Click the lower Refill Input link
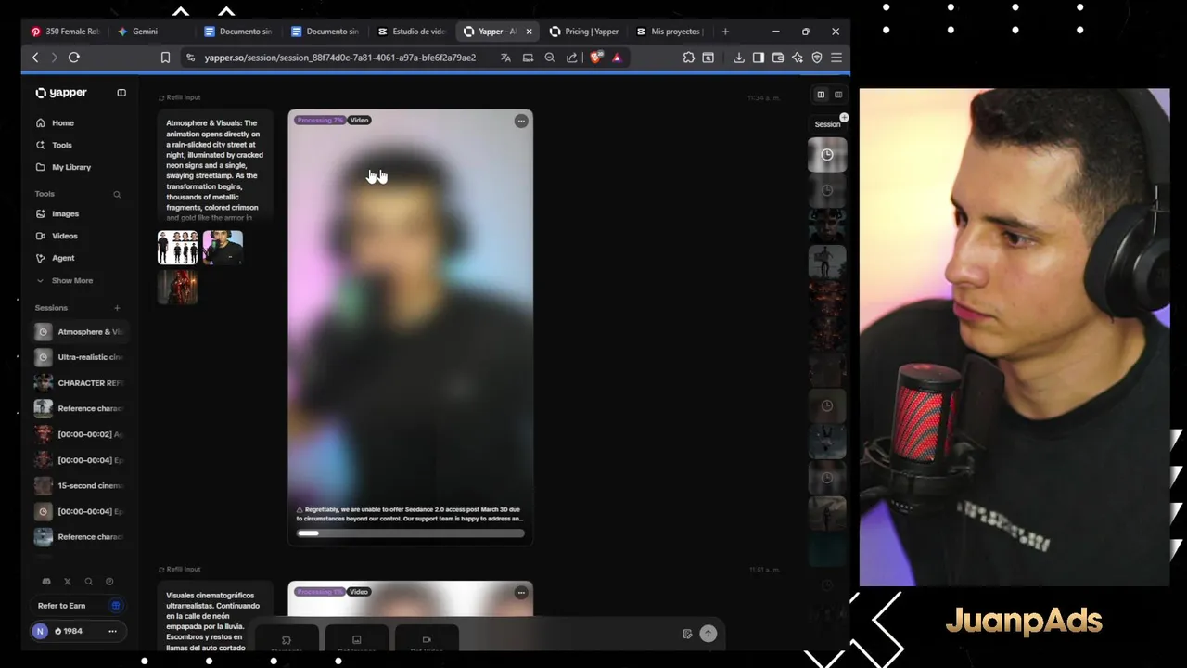This screenshot has width=1187, height=668. [180, 570]
